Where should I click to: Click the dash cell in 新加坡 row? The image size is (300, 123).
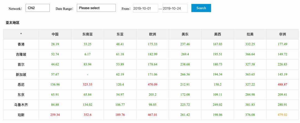pyautogui.click(x=87, y=75)
